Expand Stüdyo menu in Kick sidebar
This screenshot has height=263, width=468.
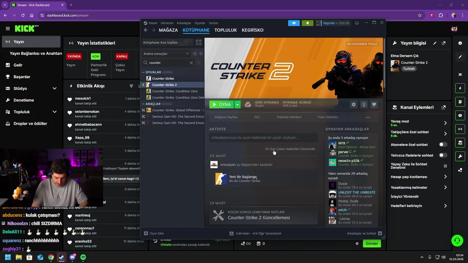[x=54, y=88]
